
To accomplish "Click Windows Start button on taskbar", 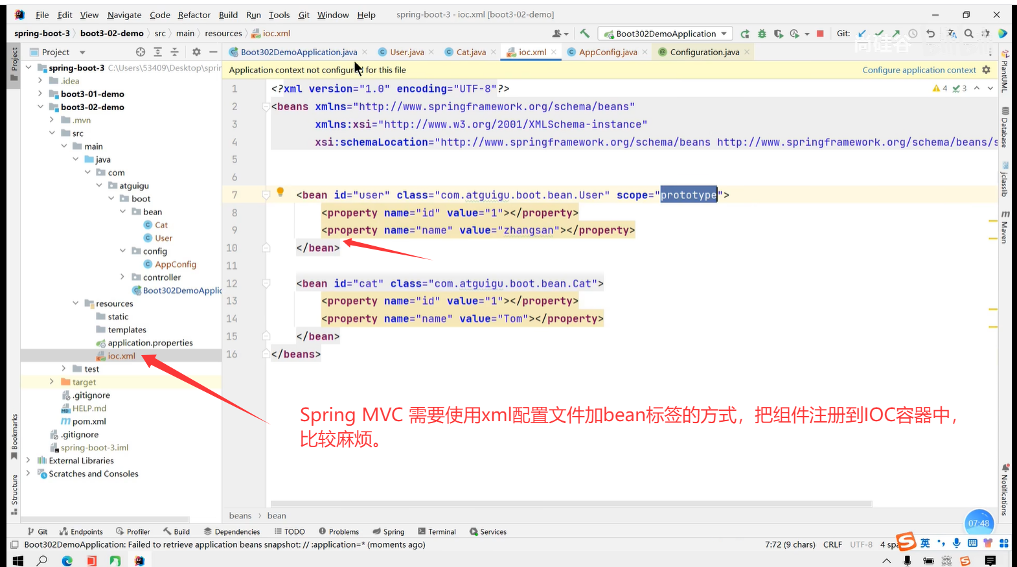I will (x=17, y=561).
